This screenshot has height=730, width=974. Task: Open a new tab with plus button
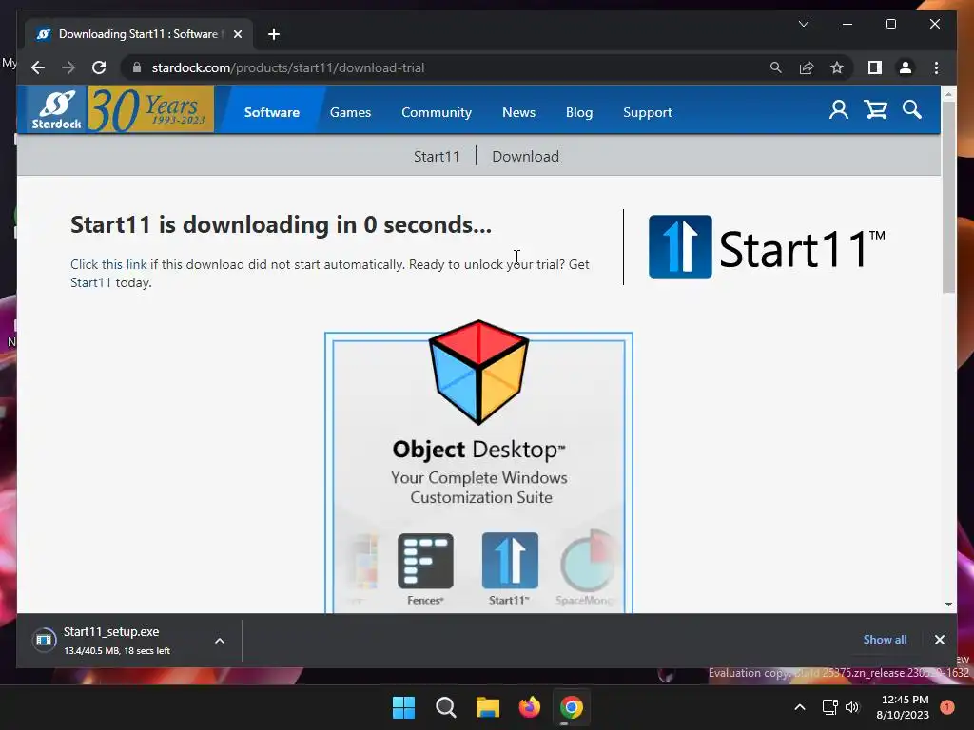point(274,34)
